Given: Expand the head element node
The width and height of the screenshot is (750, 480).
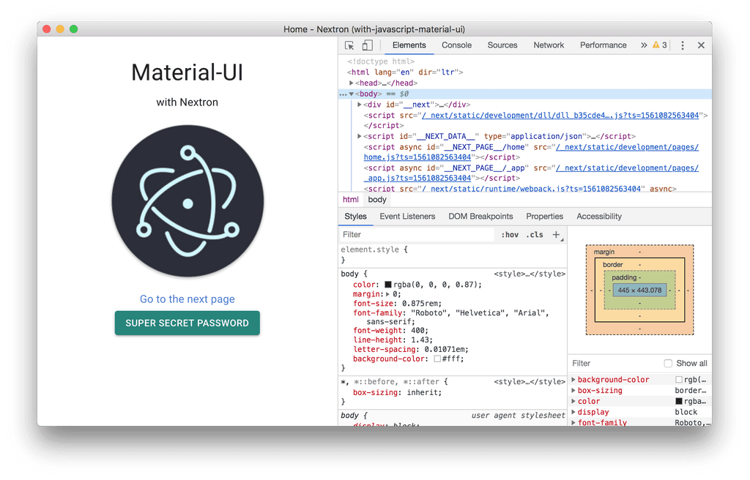Looking at the screenshot, I should click(351, 82).
